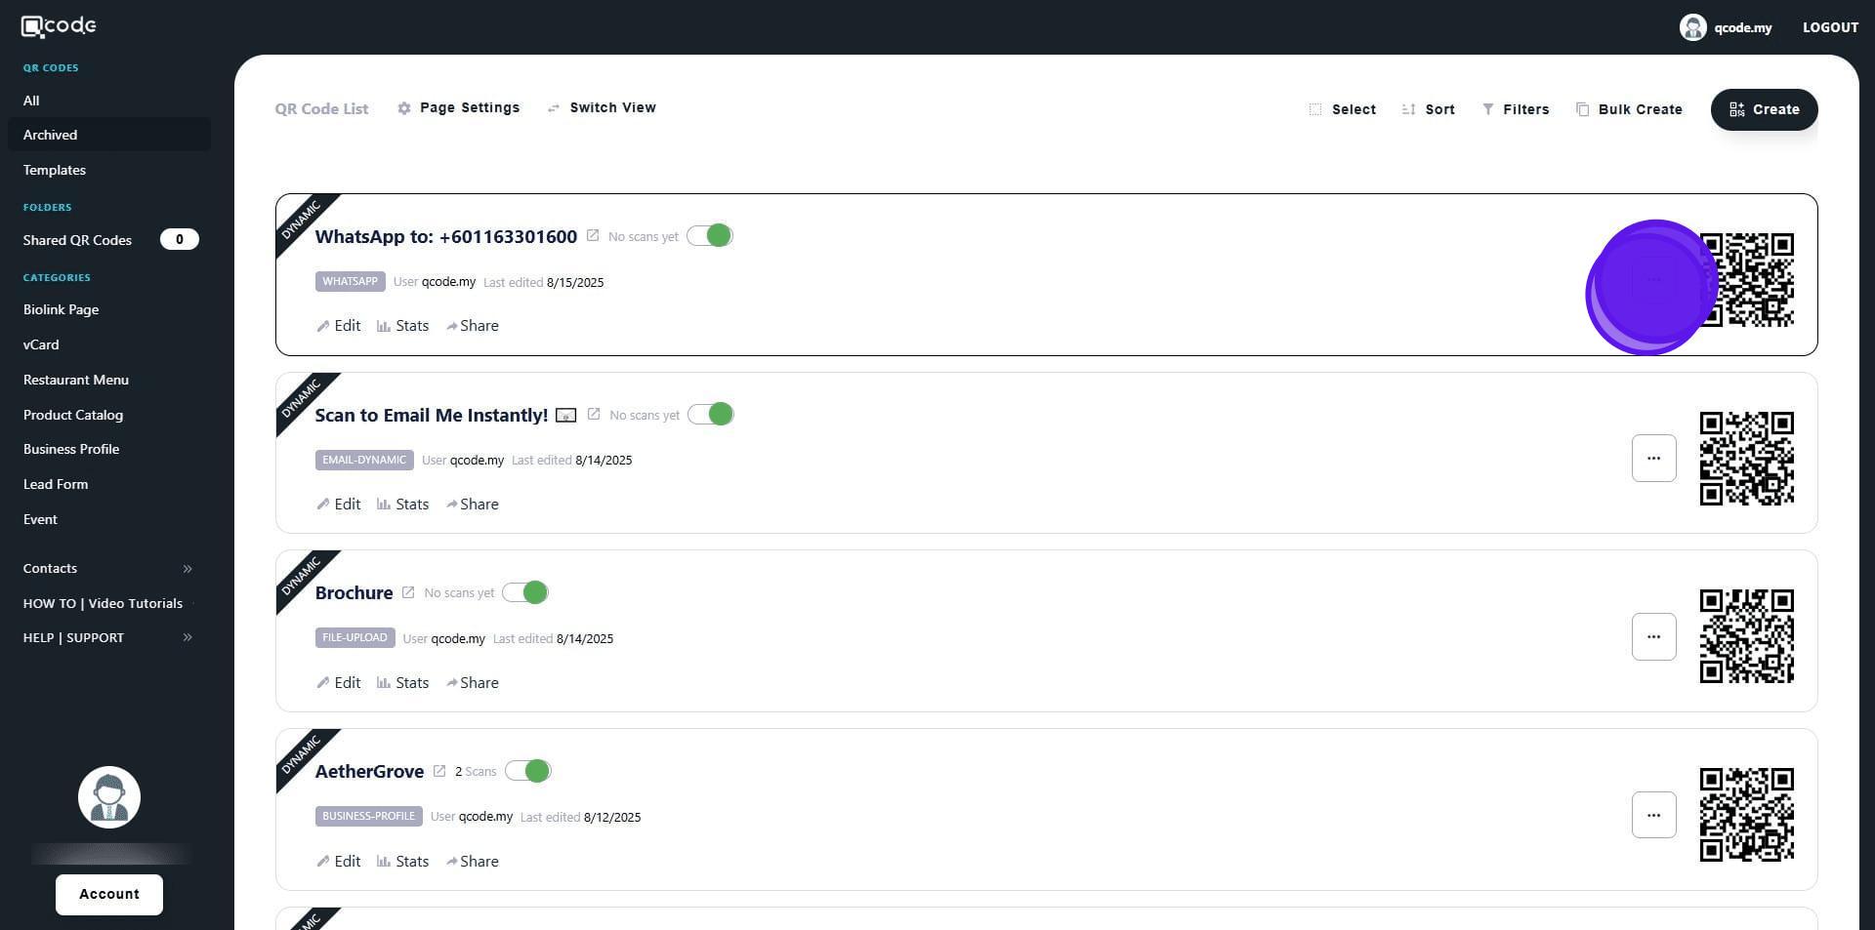Open the more options menu for Scan to Email
This screenshot has height=930, width=1875.
1653,459
